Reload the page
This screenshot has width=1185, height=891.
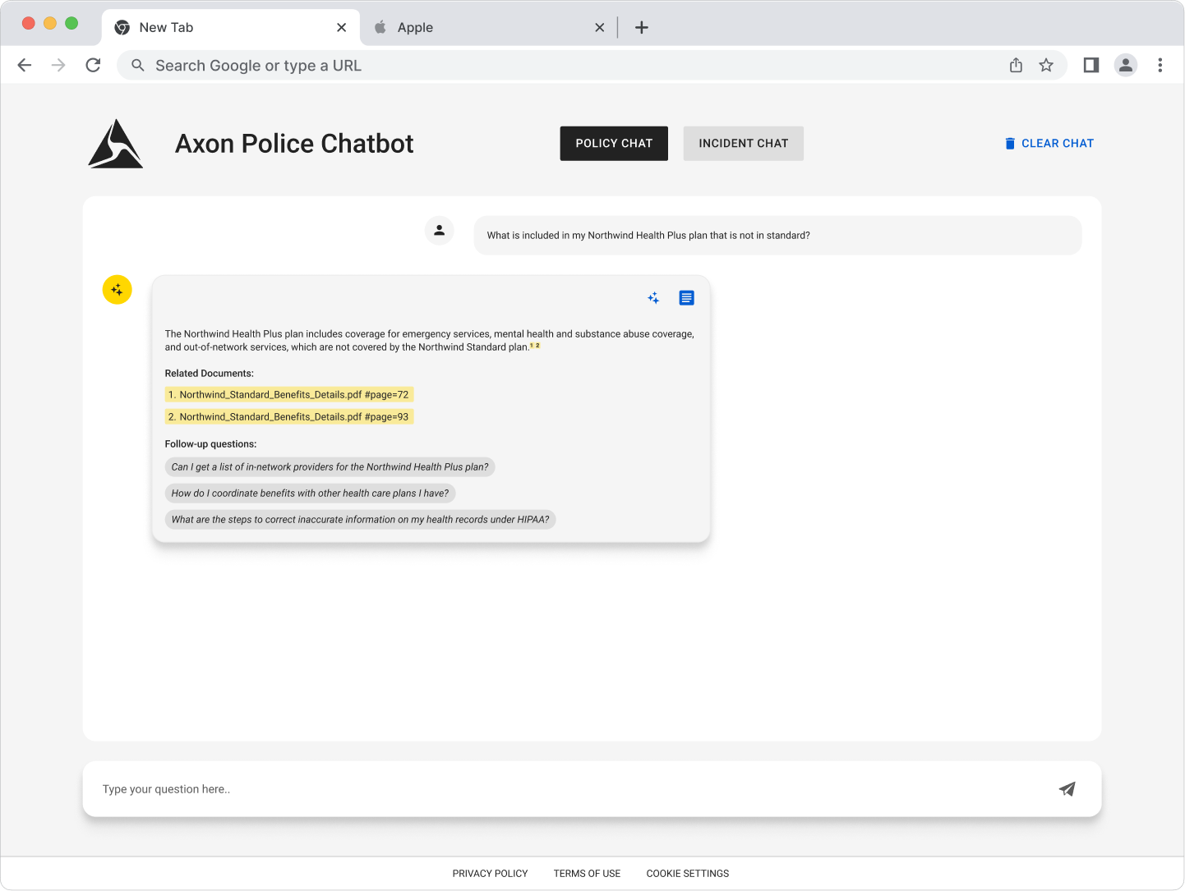click(x=94, y=66)
